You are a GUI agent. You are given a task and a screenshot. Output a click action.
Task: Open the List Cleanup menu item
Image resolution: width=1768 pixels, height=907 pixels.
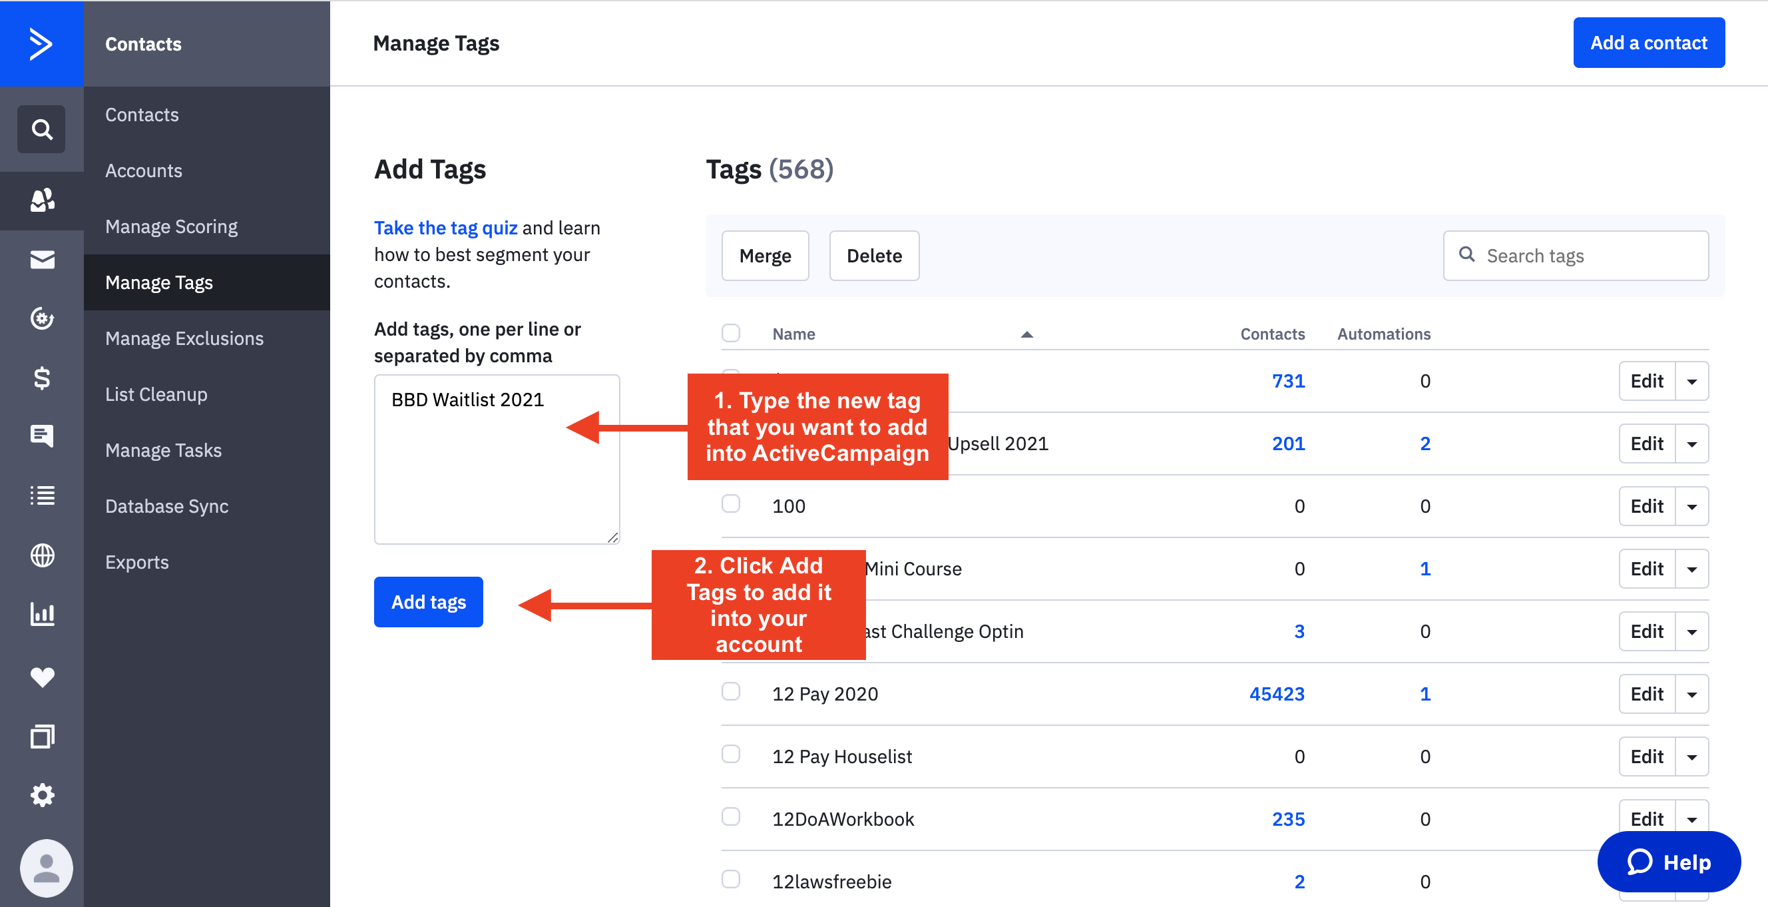[156, 394]
